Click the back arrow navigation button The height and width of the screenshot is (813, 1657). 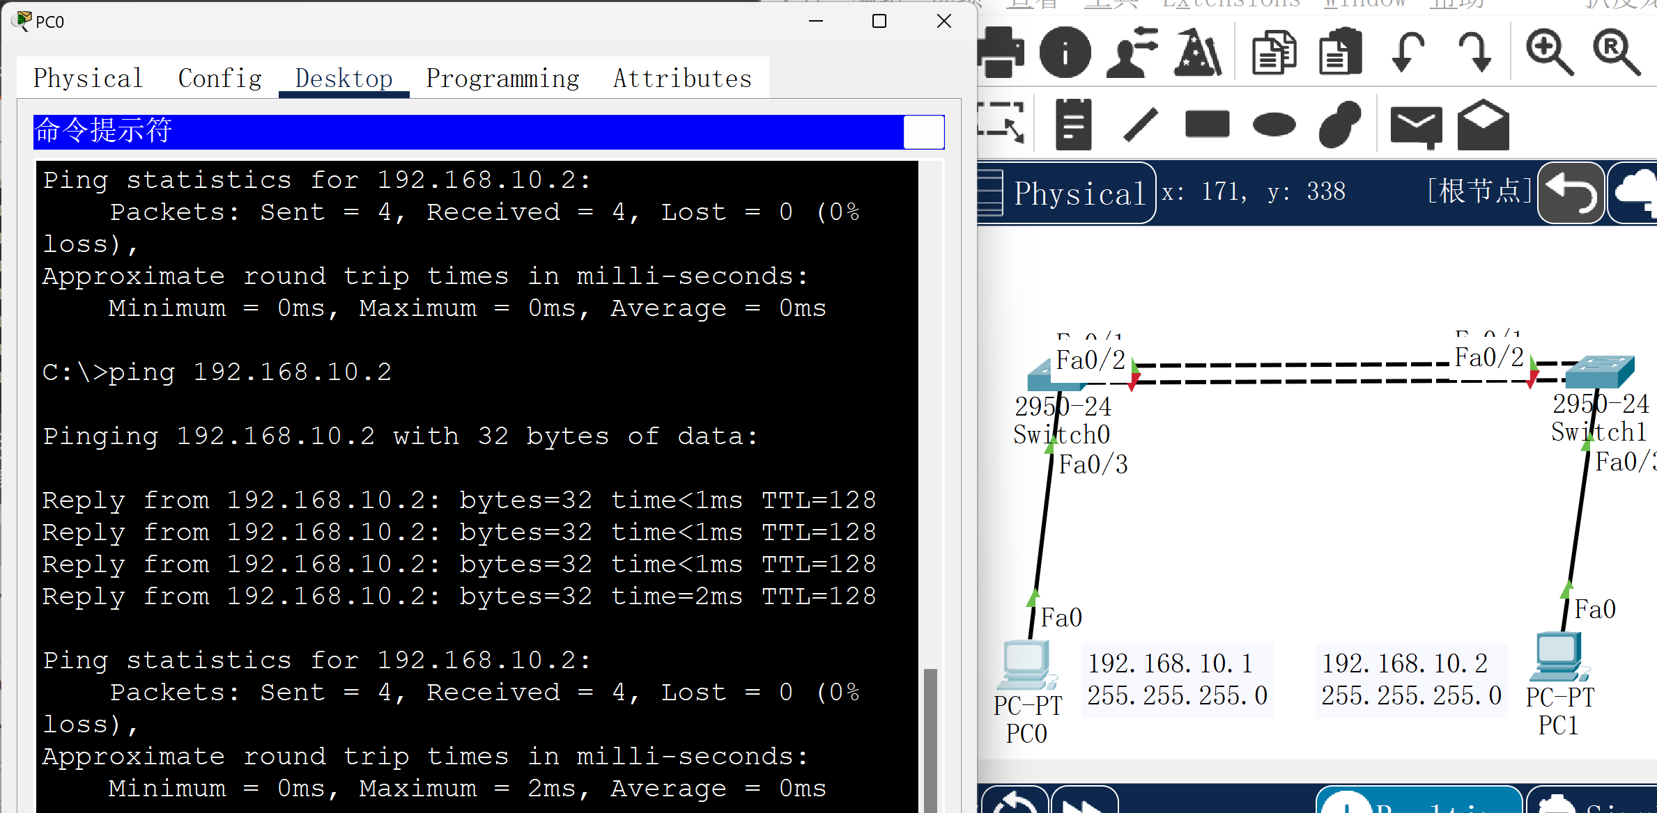tap(1571, 193)
